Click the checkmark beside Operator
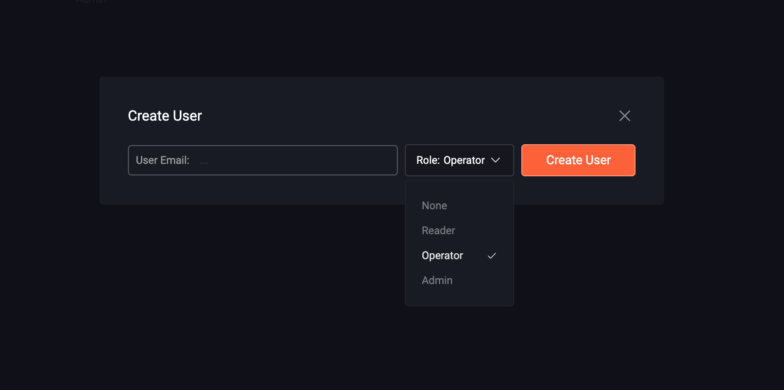 coord(491,256)
